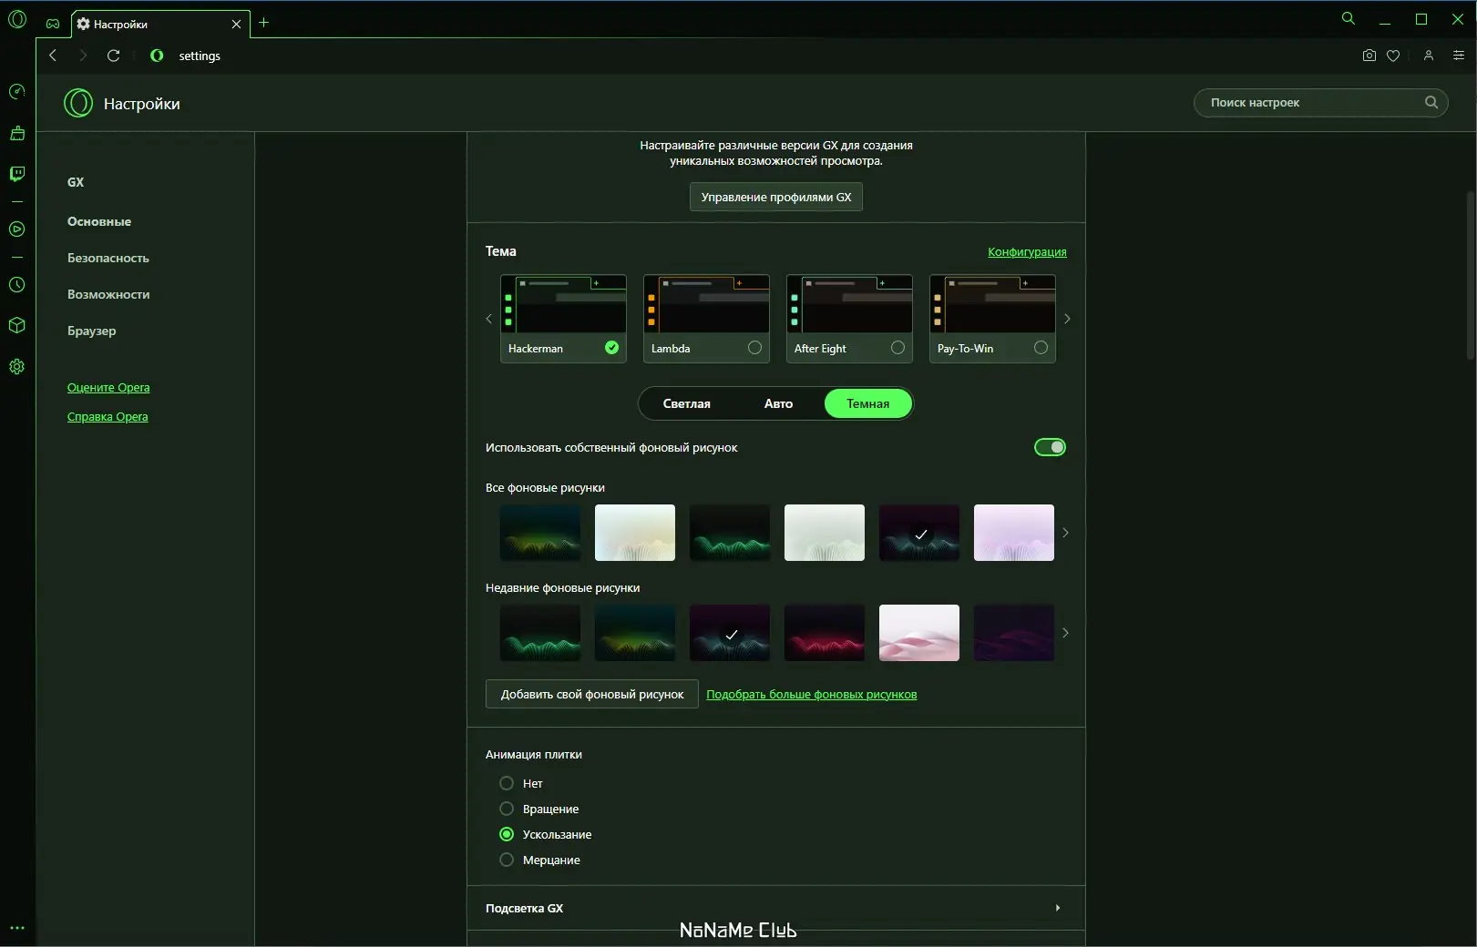Toggle the custom background image switch

(1050, 447)
